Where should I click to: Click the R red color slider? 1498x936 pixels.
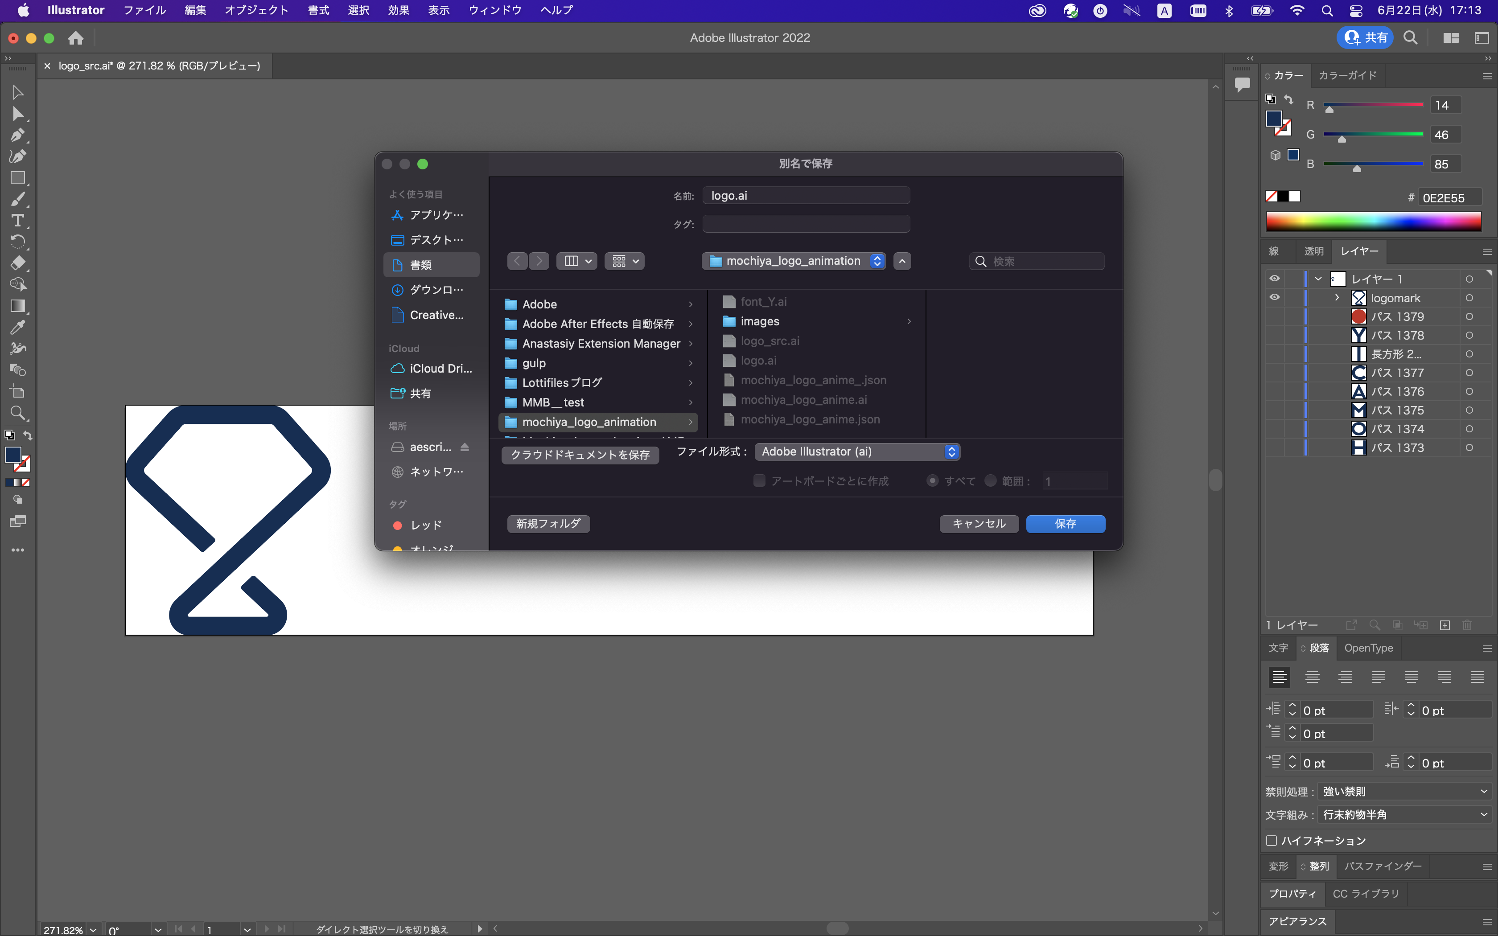1373,105
